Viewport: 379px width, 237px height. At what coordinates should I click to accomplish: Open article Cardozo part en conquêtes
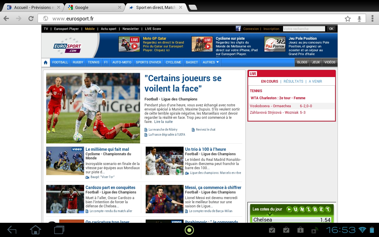110,188
